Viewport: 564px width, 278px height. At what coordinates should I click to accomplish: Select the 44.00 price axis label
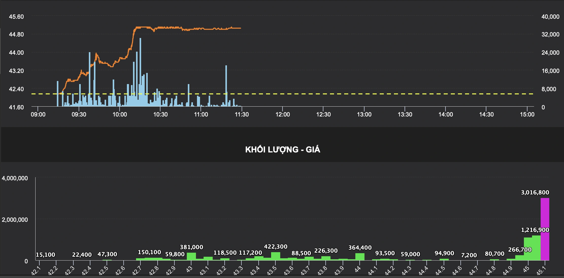(16, 53)
